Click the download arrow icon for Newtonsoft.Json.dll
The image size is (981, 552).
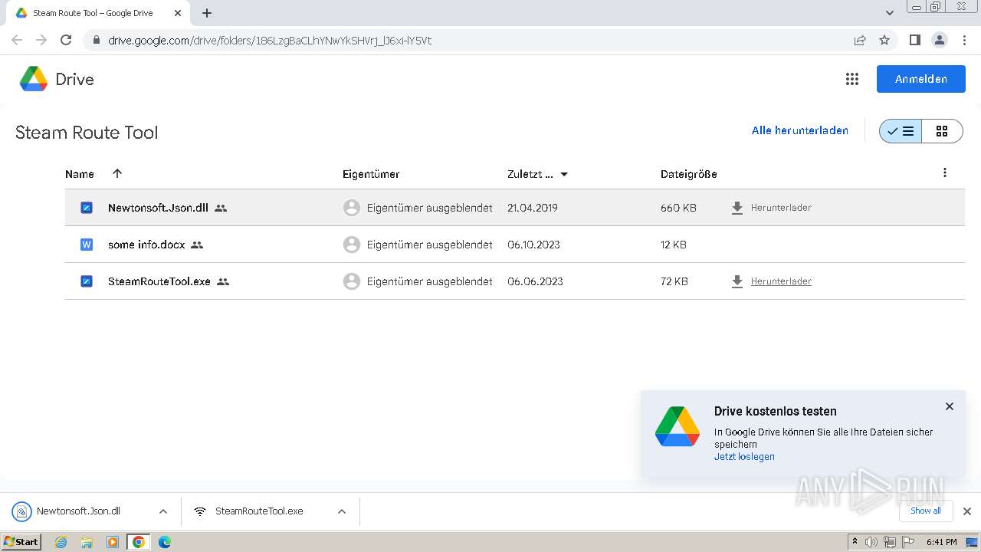click(x=737, y=208)
